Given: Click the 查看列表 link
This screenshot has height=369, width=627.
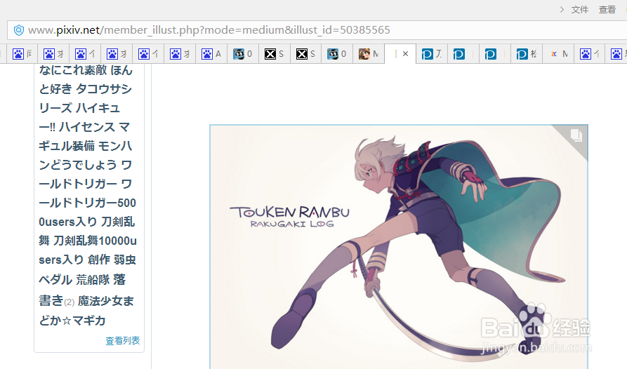Looking at the screenshot, I should (123, 341).
